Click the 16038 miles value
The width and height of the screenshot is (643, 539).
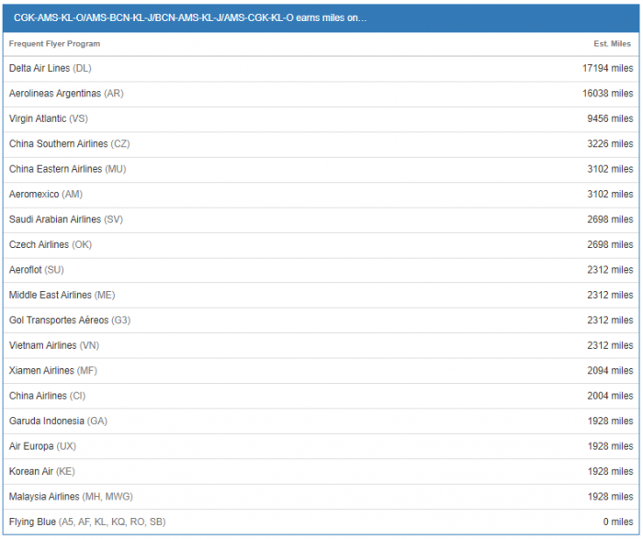pyautogui.click(x=608, y=94)
